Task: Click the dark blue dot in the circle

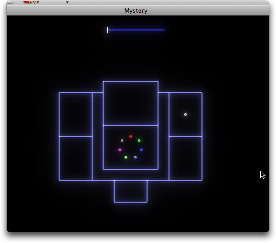Action: coord(141,150)
